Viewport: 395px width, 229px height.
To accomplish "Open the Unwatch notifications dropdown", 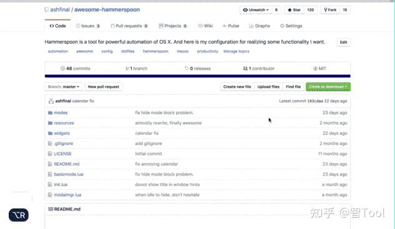I will pyautogui.click(x=256, y=10).
